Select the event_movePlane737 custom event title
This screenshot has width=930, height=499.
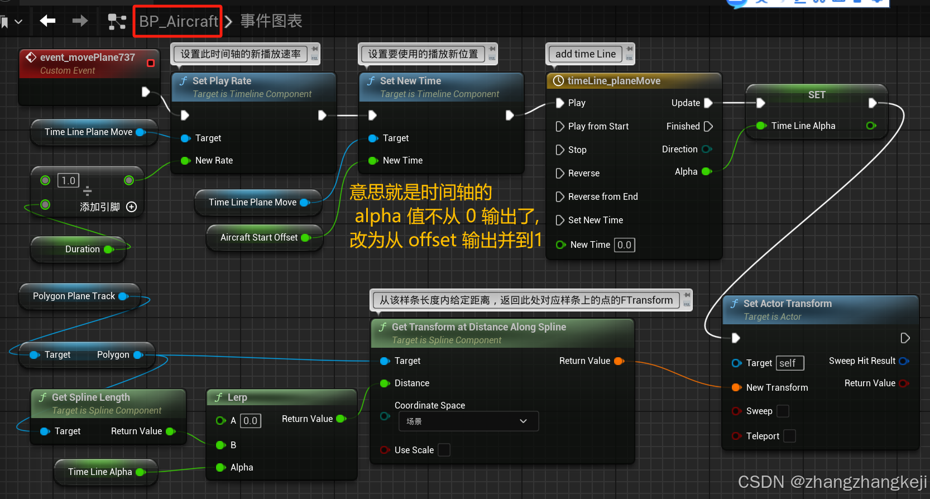[88, 57]
